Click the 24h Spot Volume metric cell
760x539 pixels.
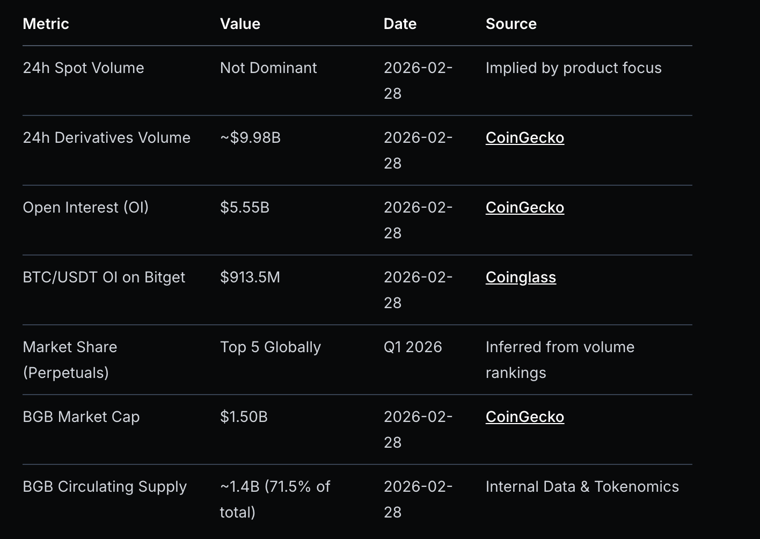click(83, 68)
